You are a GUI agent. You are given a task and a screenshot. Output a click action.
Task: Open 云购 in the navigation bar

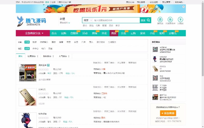[x=133, y=33]
